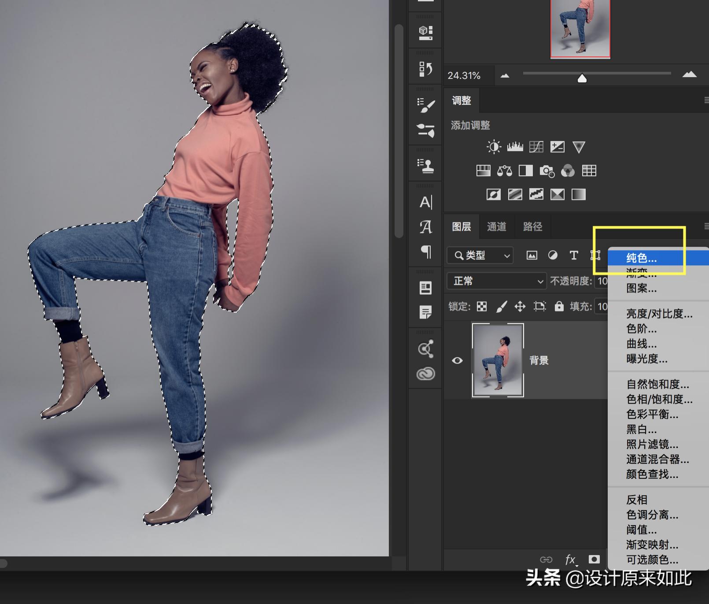Open the Character panel icon
709x604 pixels.
pyautogui.click(x=425, y=202)
